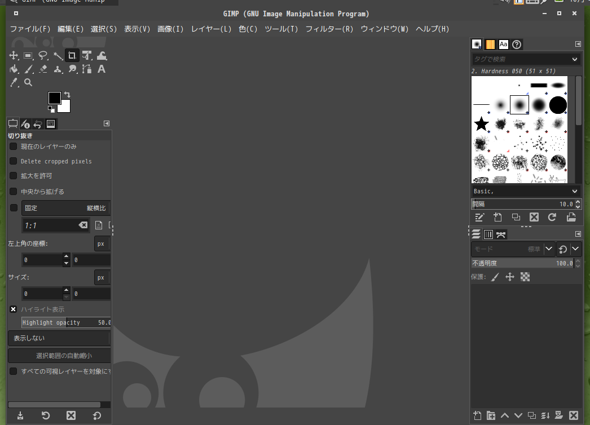Lower the layer with down arrow

(x=518, y=415)
